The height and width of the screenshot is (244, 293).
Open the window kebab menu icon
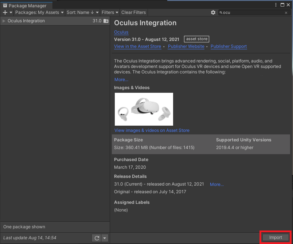(276, 5)
